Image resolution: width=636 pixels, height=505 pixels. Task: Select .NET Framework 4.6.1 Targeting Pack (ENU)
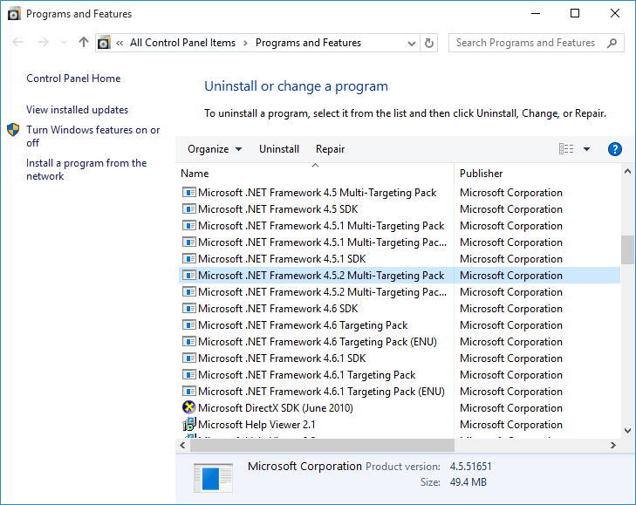click(x=321, y=392)
